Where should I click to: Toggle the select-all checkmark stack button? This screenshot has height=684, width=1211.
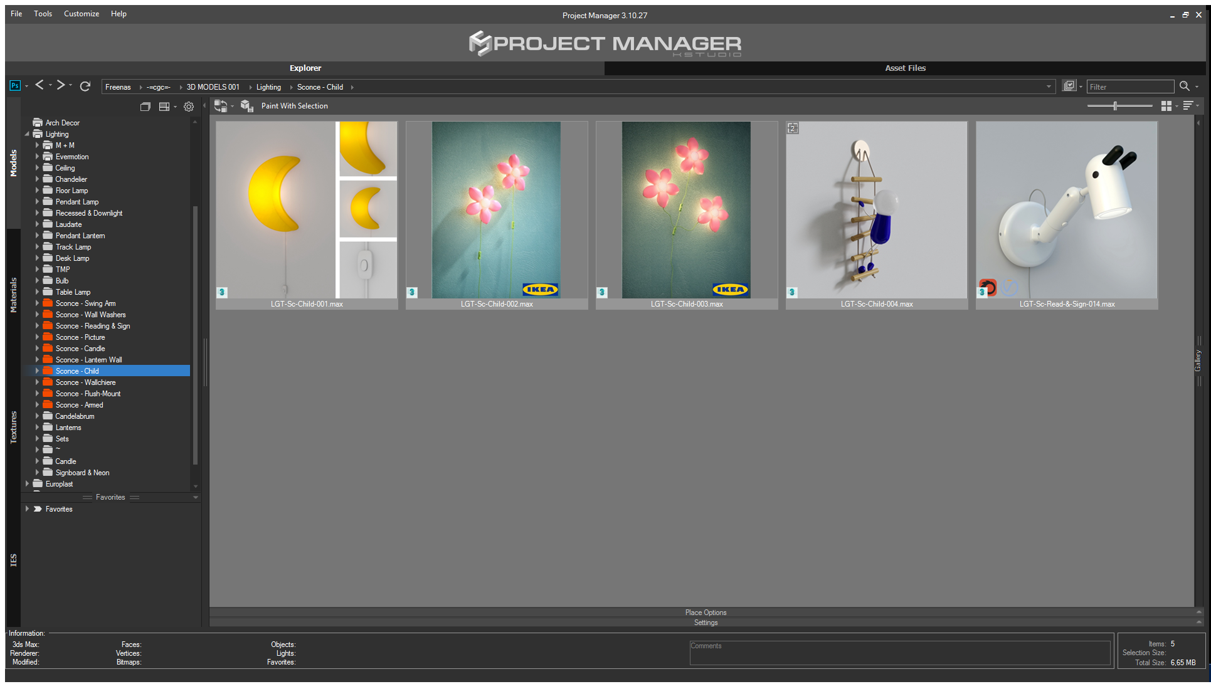[1069, 86]
